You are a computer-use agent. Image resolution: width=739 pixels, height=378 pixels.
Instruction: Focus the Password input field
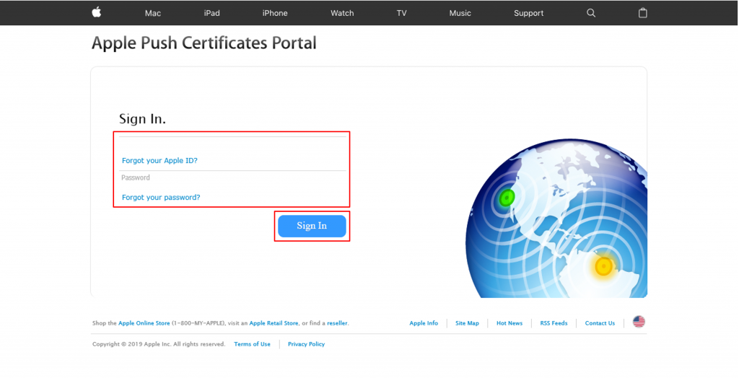tap(232, 178)
